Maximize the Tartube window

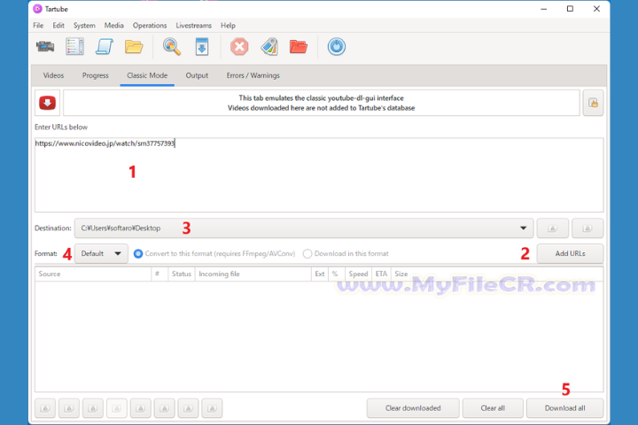click(x=570, y=9)
